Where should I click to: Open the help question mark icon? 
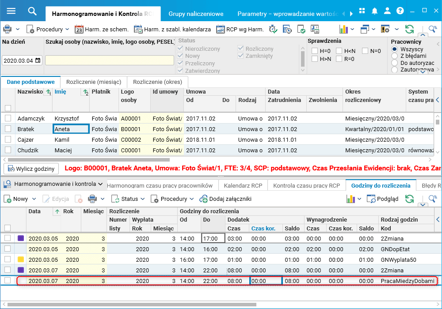click(x=400, y=11)
